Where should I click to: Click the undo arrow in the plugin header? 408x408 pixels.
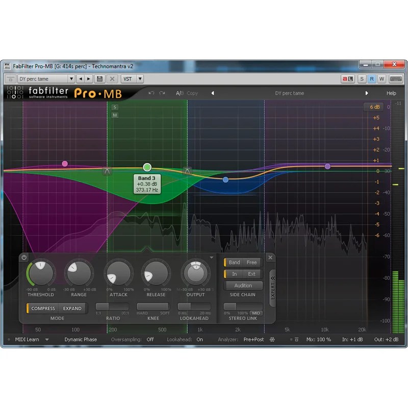[x=151, y=93]
